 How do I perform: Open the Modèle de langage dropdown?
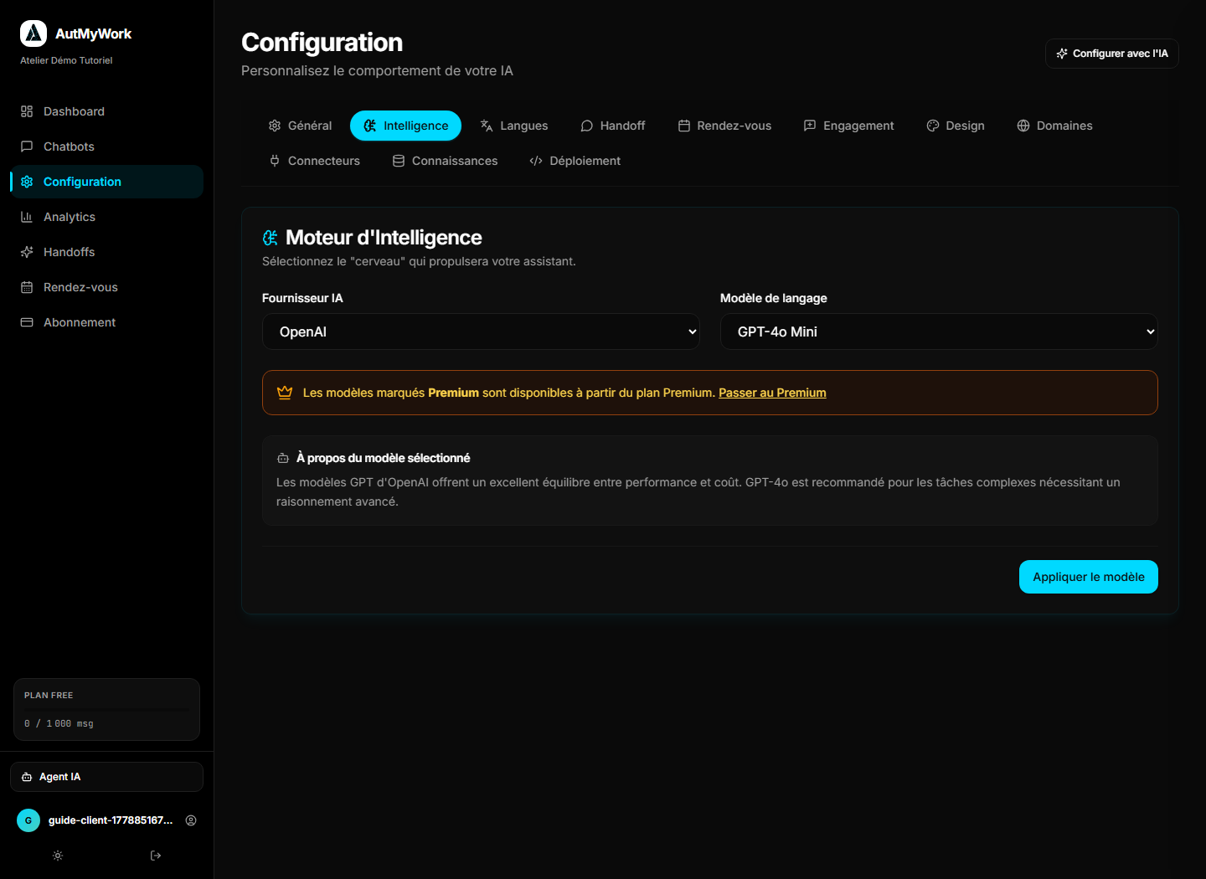pos(939,332)
